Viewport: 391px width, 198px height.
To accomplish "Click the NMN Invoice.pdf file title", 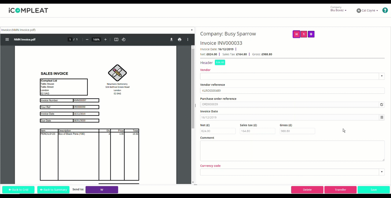I will tap(25, 40).
